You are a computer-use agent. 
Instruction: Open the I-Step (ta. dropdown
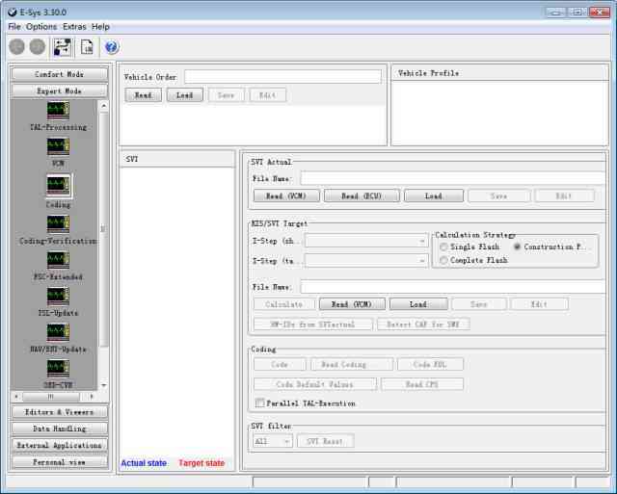click(366, 260)
